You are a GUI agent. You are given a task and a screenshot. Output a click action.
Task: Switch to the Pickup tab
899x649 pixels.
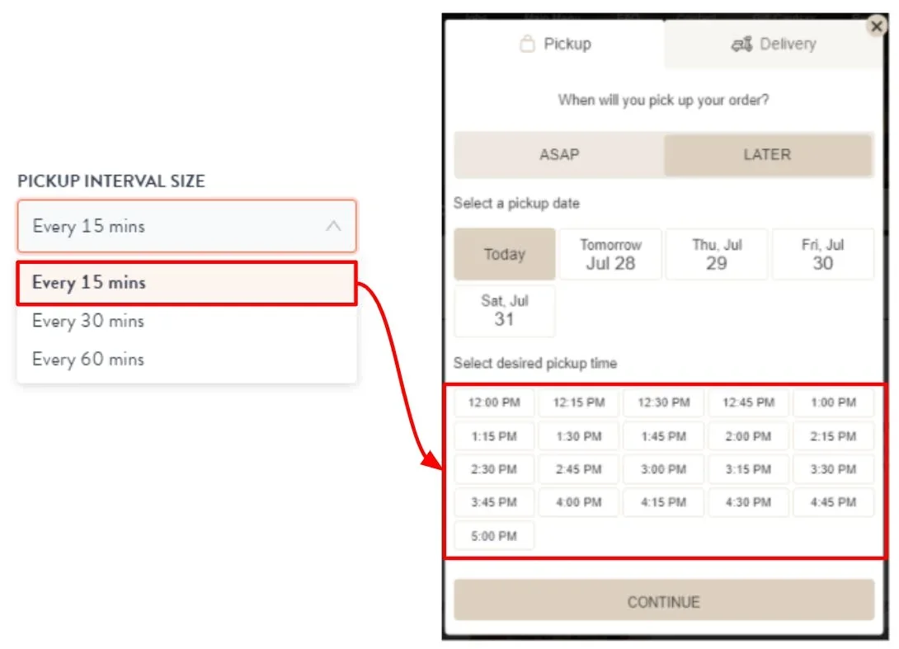pyautogui.click(x=554, y=45)
